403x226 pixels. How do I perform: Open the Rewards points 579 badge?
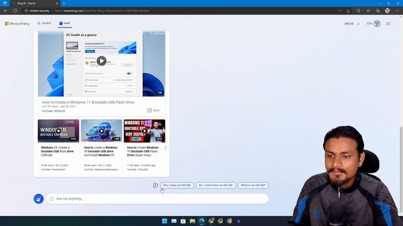coord(373,24)
